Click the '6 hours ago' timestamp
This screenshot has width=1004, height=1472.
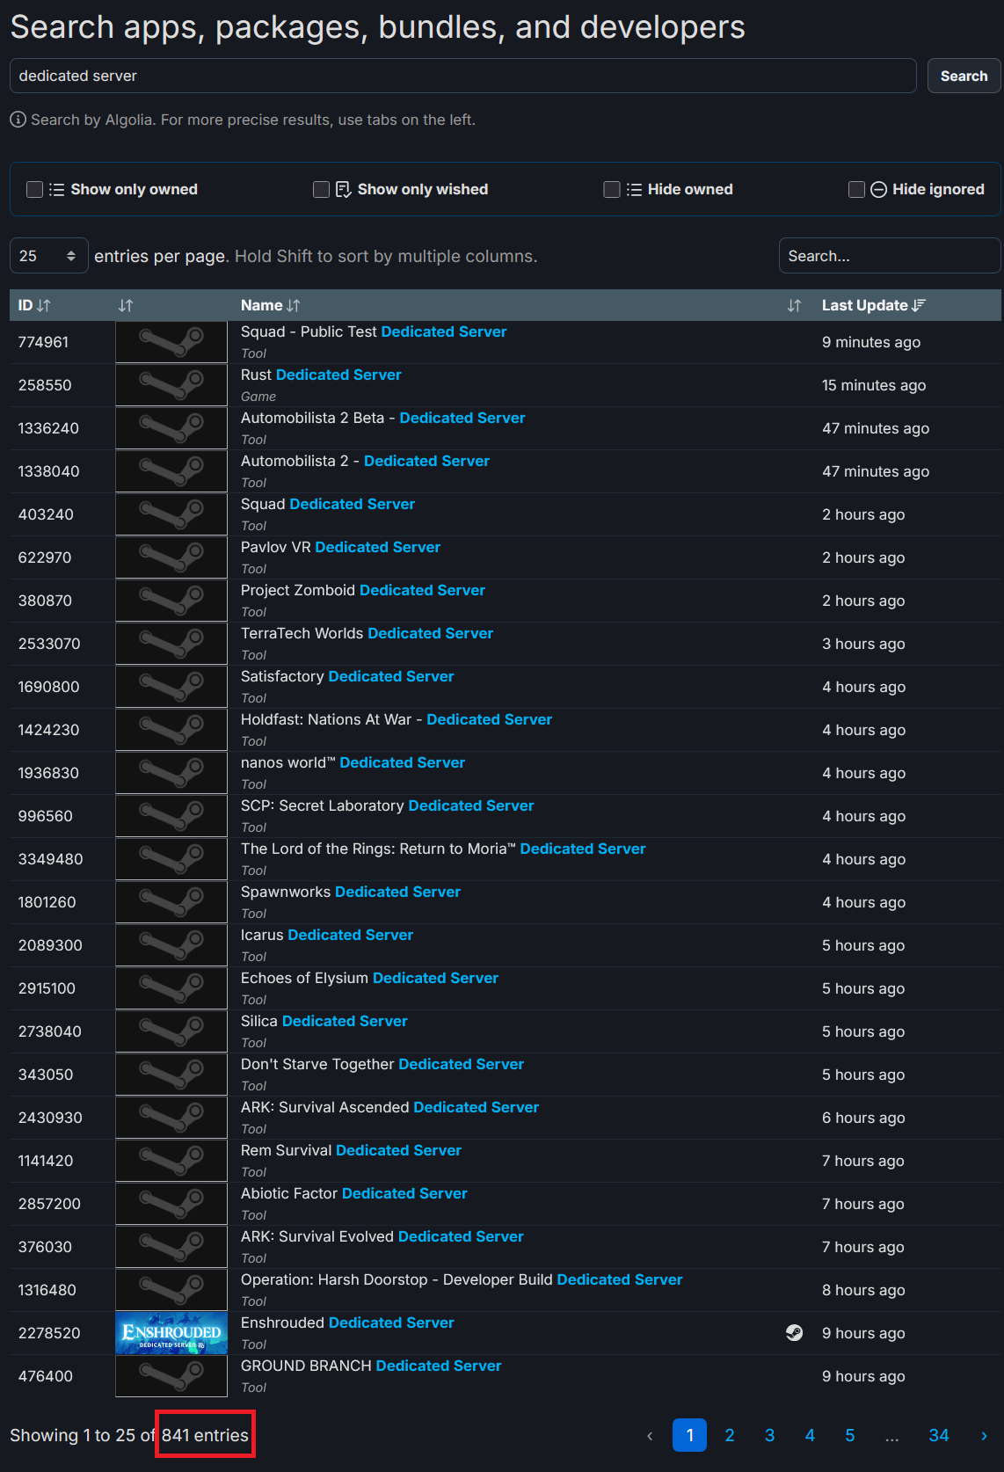pyautogui.click(x=863, y=1118)
